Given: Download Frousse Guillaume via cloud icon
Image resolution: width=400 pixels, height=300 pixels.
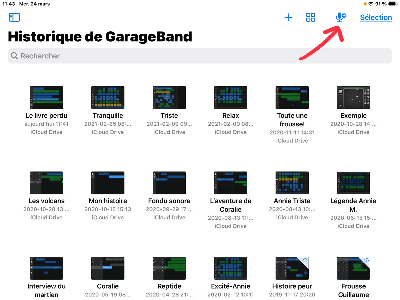Looking at the screenshot, I should (366, 260).
